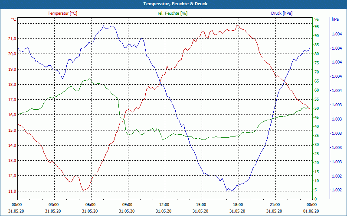Click the green "45" humidity axis value
This screenshot has height=216, width=347.
(317, 118)
